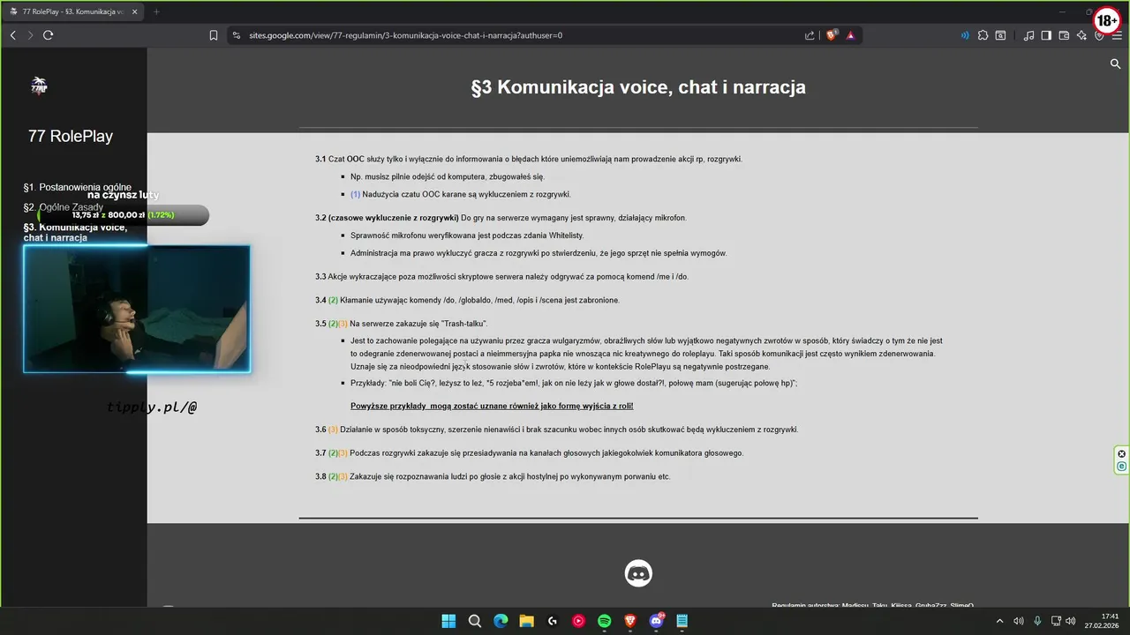Open the Brave Rewards triangle icon
Screen dimensions: 1130x635
pos(850,35)
